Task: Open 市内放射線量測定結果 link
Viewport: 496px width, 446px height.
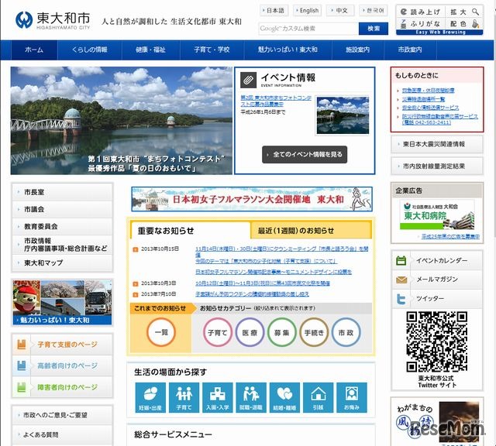Action: click(437, 166)
